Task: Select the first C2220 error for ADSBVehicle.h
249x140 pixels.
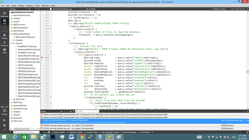Action: [144, 126]
